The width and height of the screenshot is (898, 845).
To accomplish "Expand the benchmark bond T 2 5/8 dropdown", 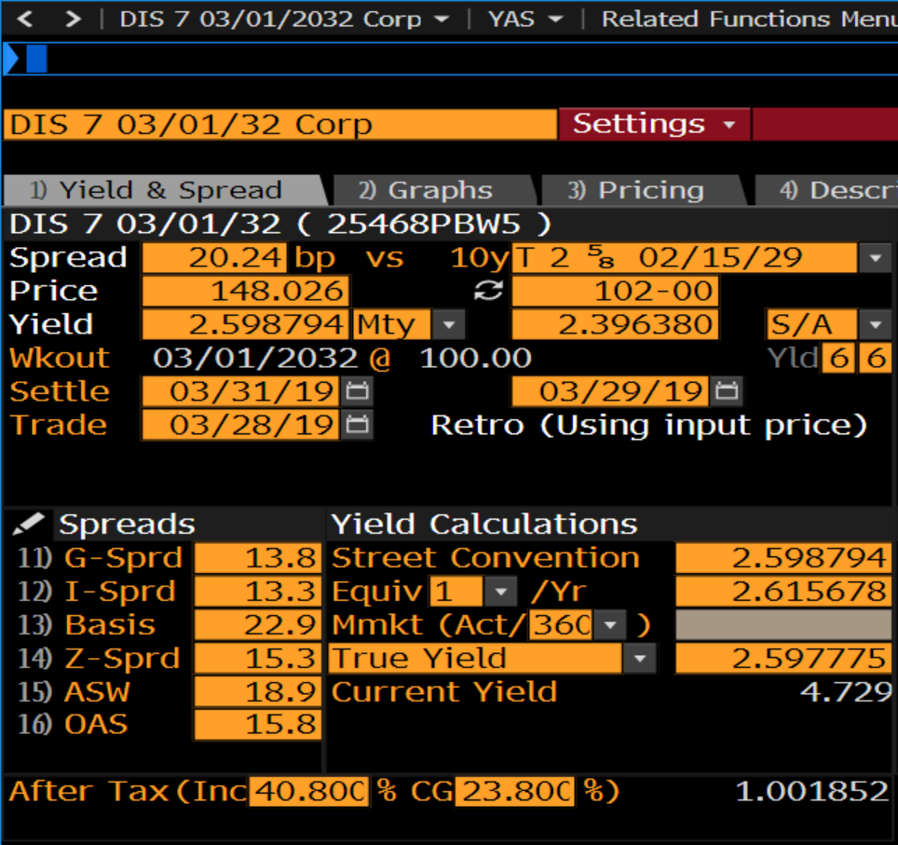I will 875,258.
